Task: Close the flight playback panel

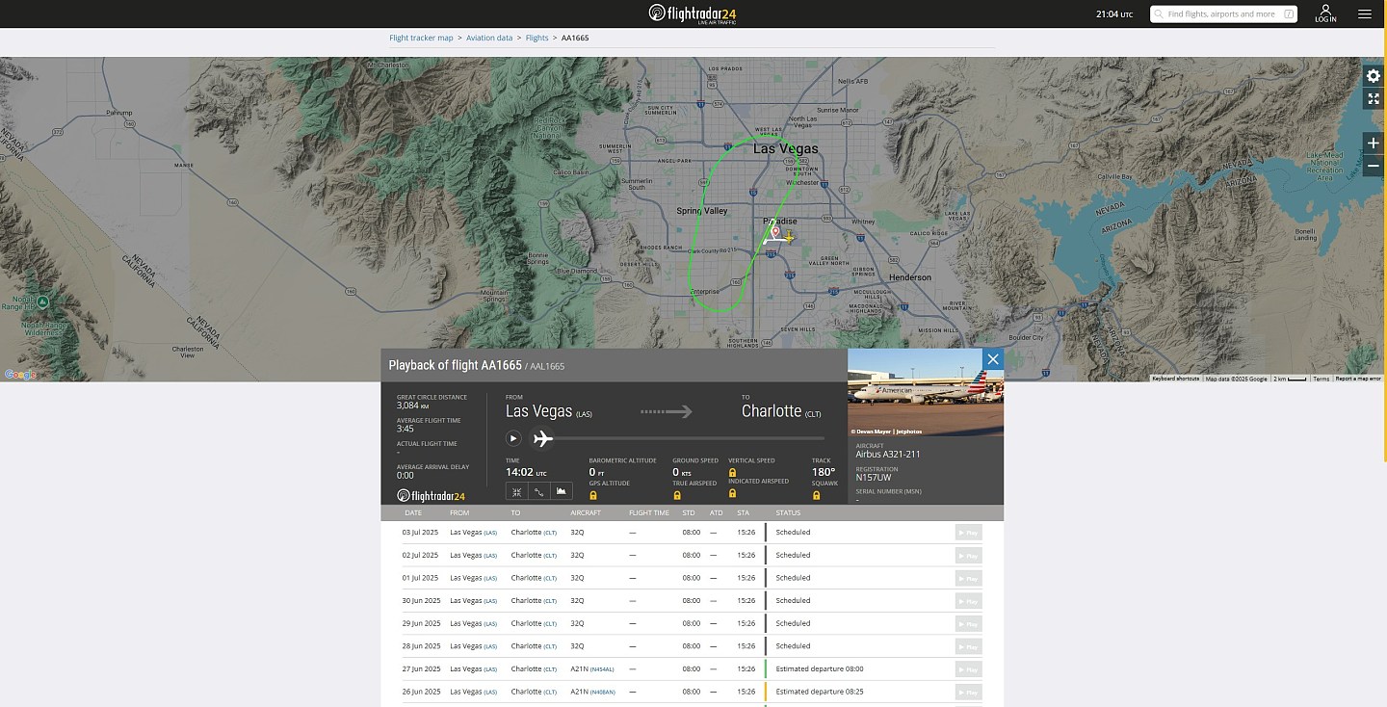Action: 993,359
